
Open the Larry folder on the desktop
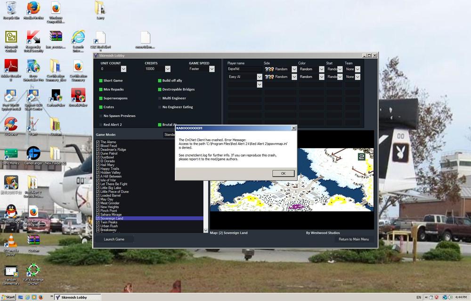coord(100,10)
